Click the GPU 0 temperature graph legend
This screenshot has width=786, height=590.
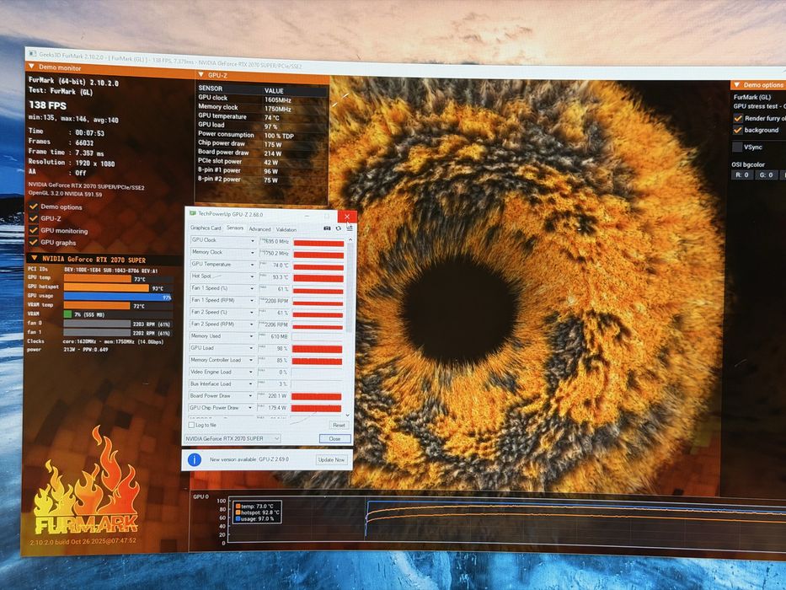coord(257,512)
